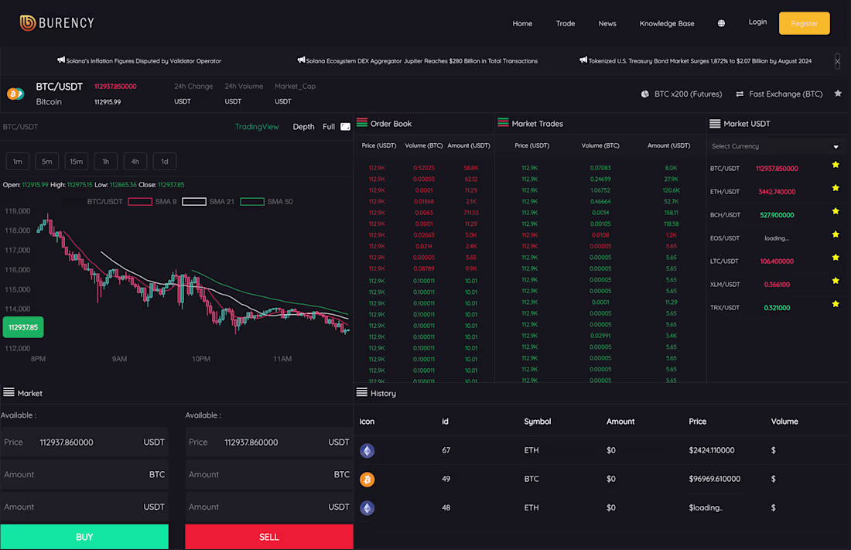Screen dimensions: 851x550
Task: Click the star icon next to Fast Exchange
Action: [x=837, y=94]
